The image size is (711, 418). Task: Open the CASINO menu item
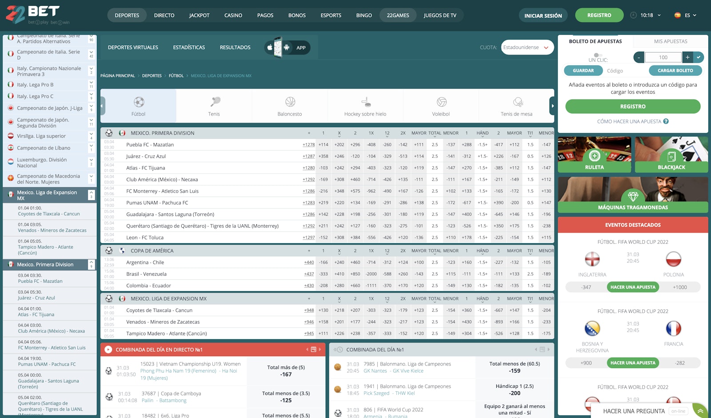point(233,15)
